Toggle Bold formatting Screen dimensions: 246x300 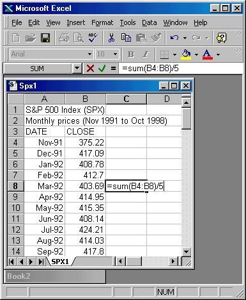(x=131, y=54)
